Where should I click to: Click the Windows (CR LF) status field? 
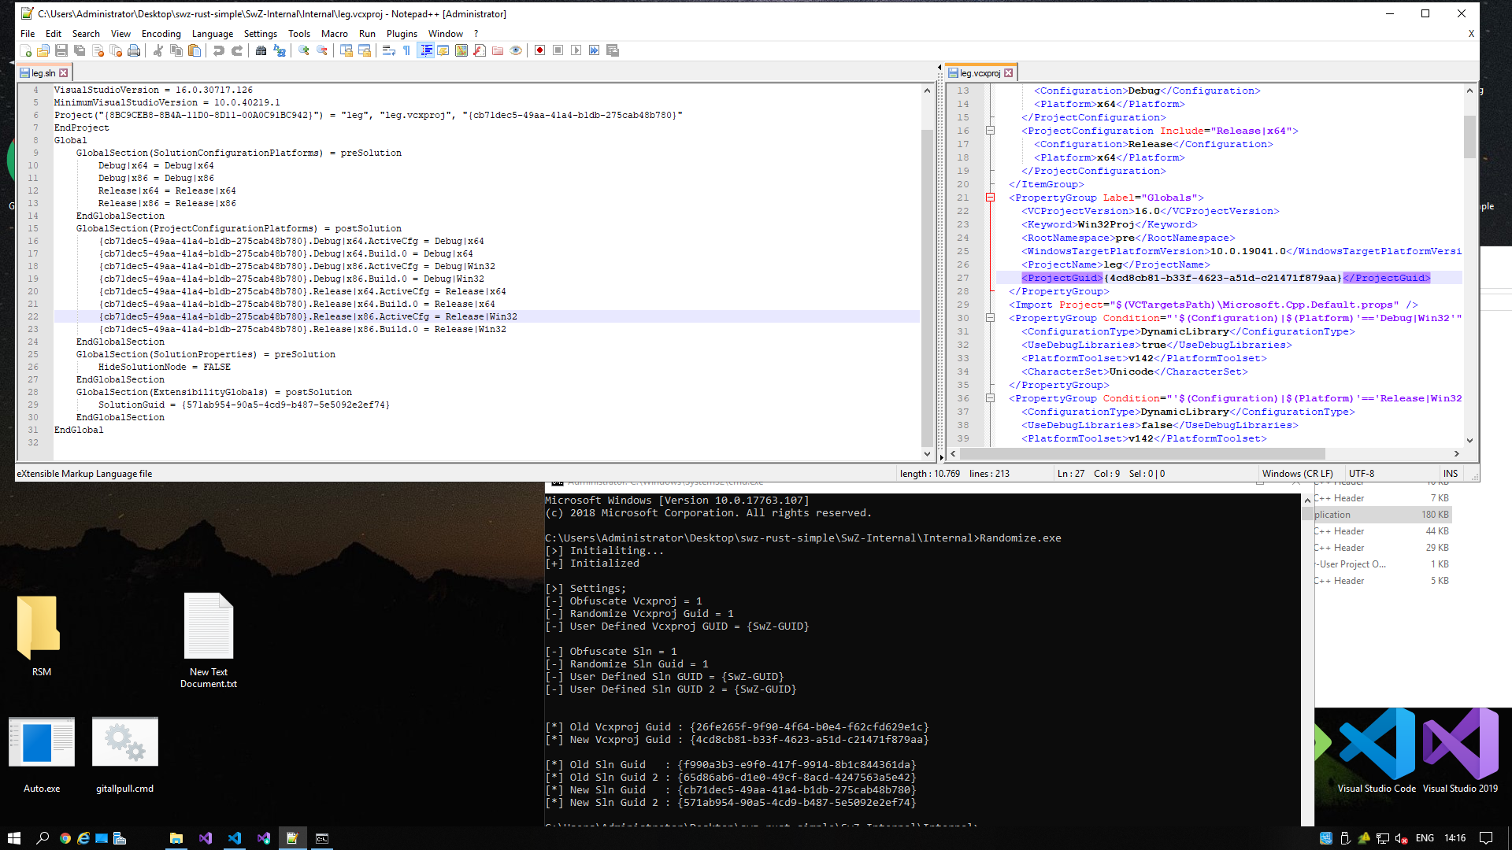point(1297,474)
